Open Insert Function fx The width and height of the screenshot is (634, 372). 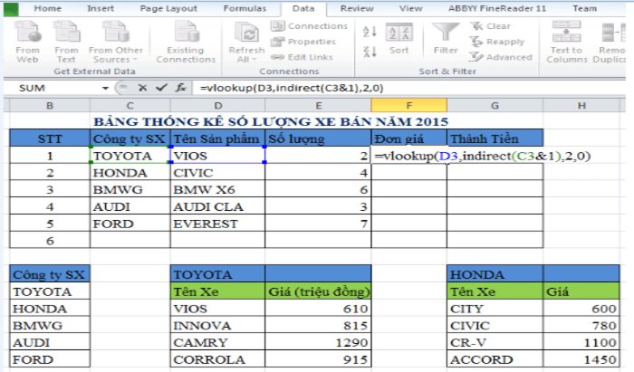click(181, 88)
